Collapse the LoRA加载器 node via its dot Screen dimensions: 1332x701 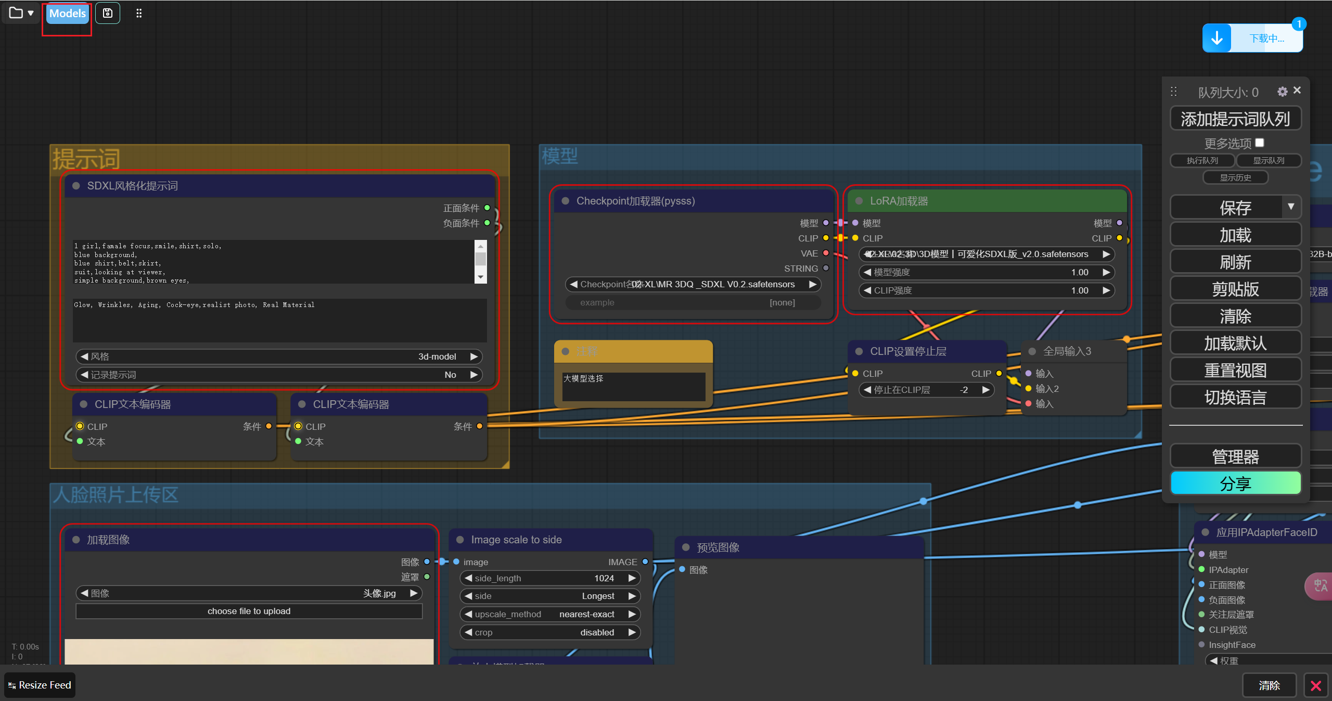pos(859,201)
